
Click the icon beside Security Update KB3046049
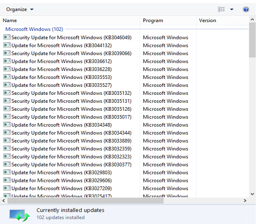point(7,37)
